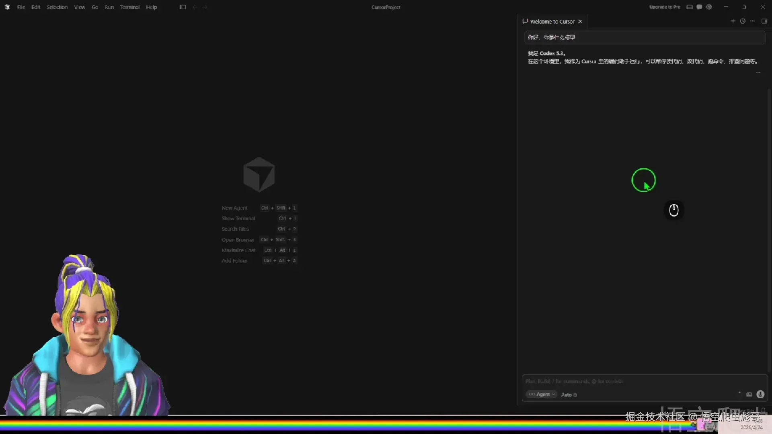
Task: Toggle chat panel position layout icon
Action: coord(764,21)
